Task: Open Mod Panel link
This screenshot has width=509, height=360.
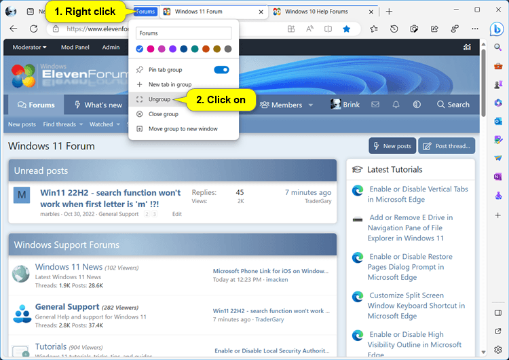Action: [x=75, y=48]
